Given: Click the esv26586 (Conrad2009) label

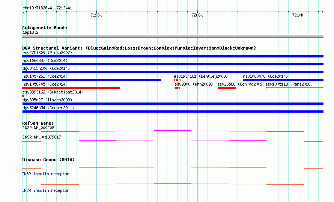Looking at the screenshot, I should tap(241, 84).
